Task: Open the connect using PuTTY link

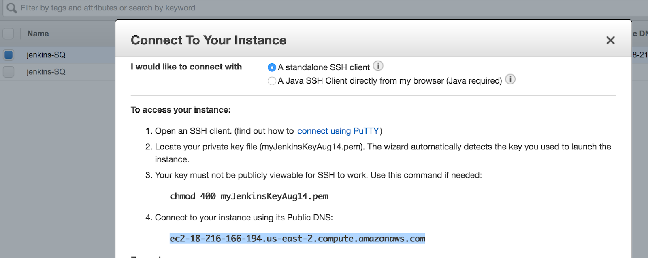Action: 338,131
